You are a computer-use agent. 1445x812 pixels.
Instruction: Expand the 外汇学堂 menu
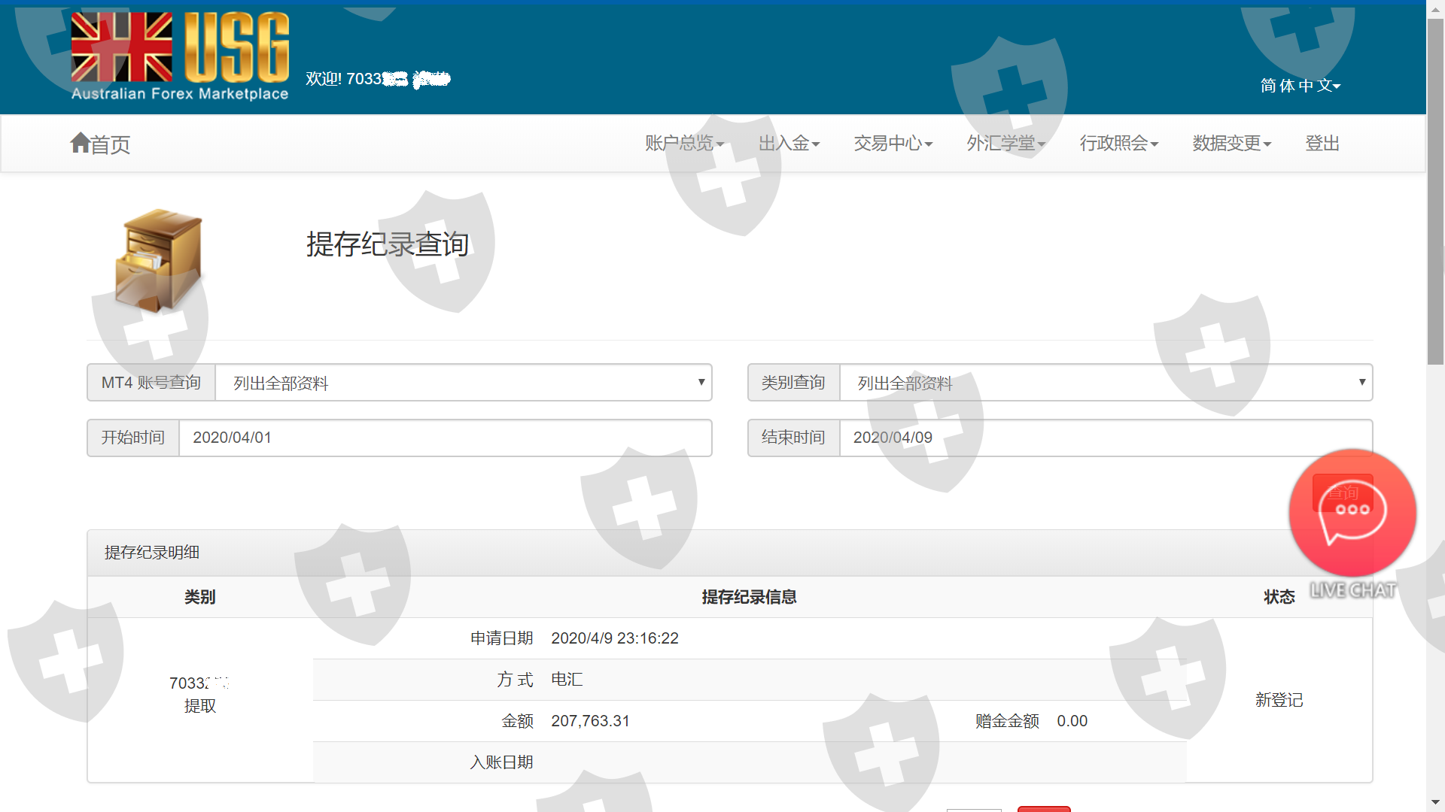1005,143
